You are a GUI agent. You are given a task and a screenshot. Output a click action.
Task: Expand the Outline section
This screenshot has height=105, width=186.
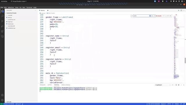tap(9, 102)
